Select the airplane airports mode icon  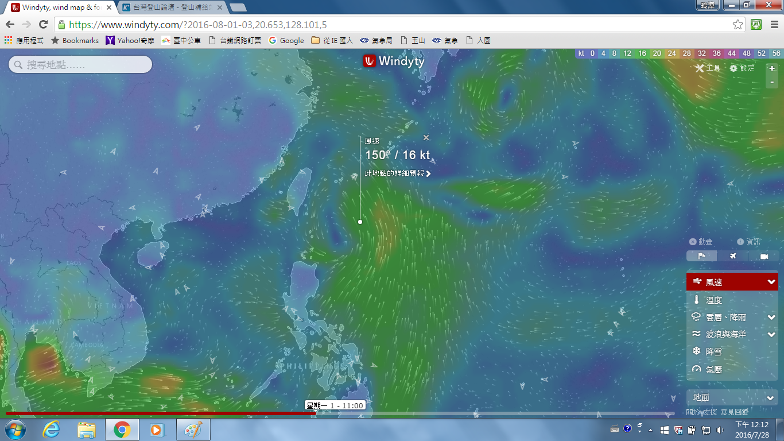(x=733, y=256)
